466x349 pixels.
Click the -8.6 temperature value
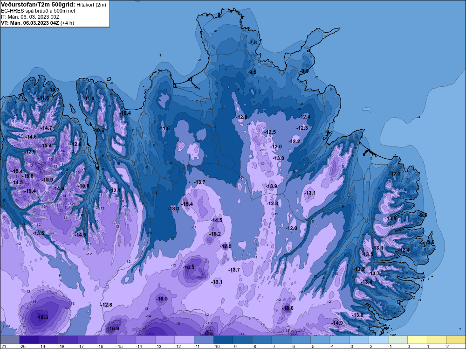coord(430,243)
